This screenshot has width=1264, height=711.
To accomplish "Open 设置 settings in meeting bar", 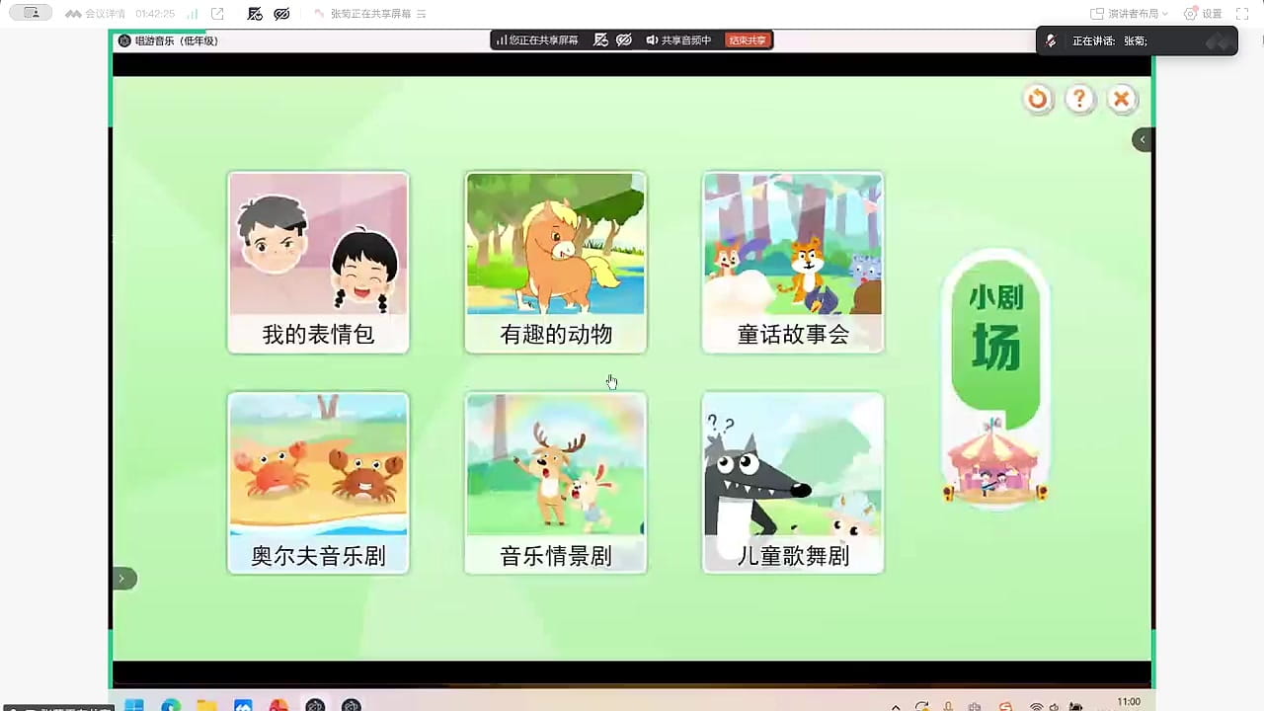I will tap(1203, 14).
